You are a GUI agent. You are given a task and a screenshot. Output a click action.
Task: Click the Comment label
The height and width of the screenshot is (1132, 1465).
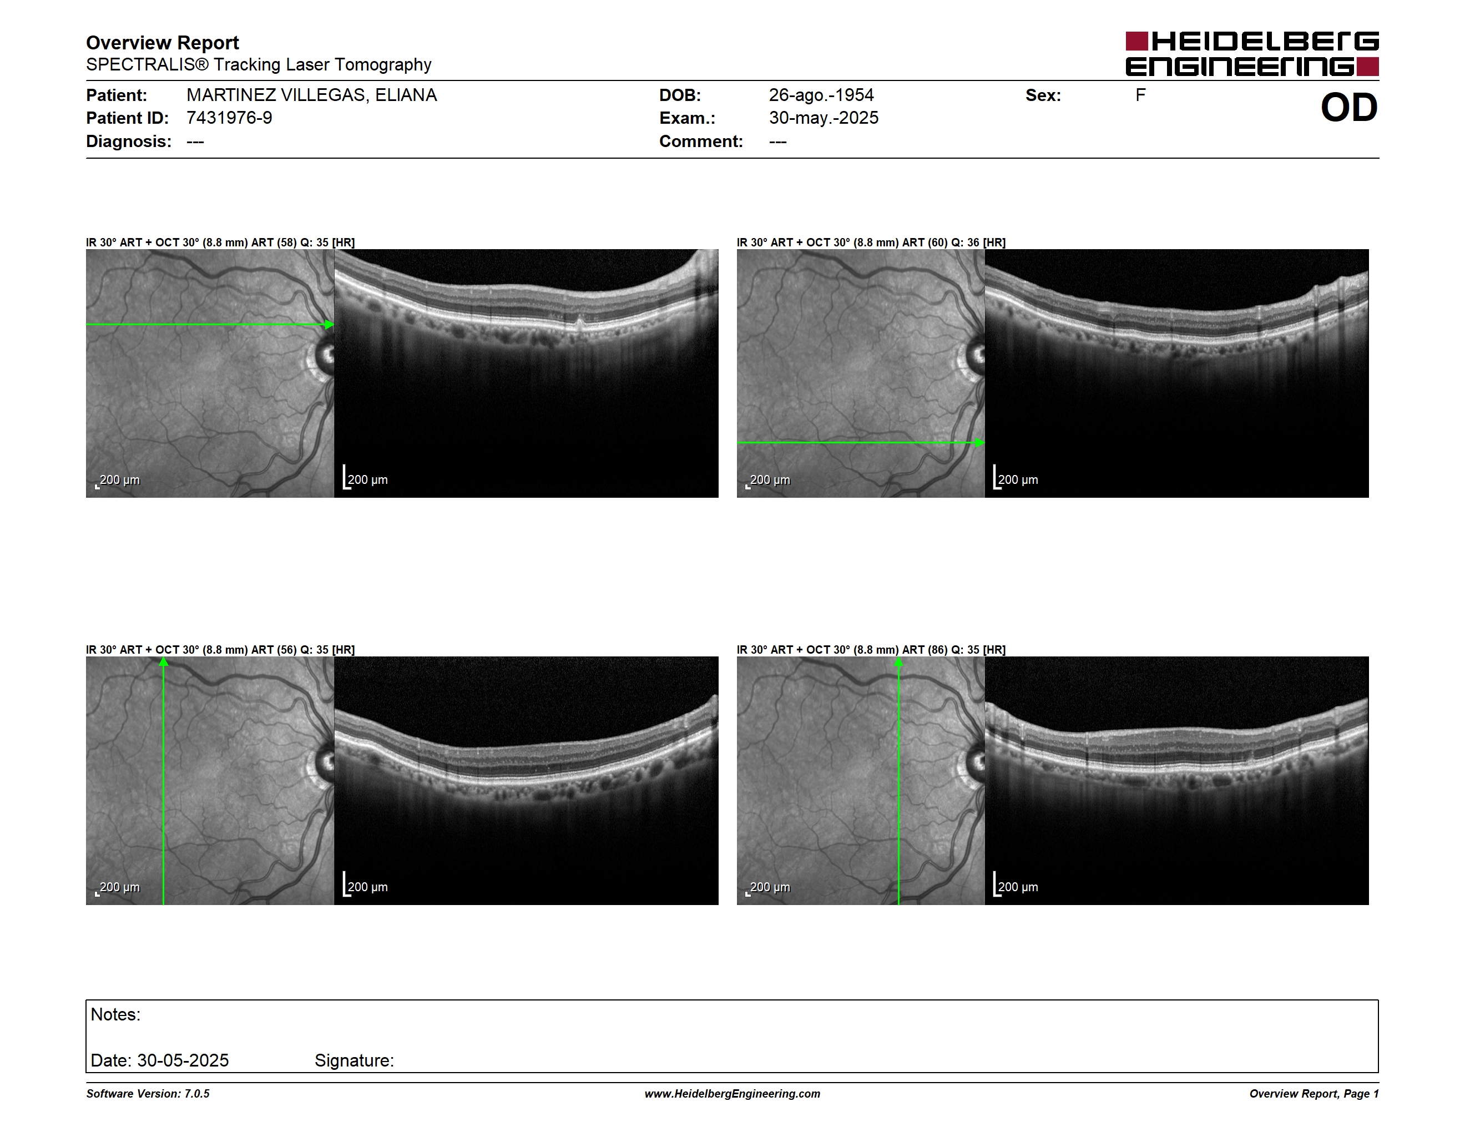tap(700, 141)
